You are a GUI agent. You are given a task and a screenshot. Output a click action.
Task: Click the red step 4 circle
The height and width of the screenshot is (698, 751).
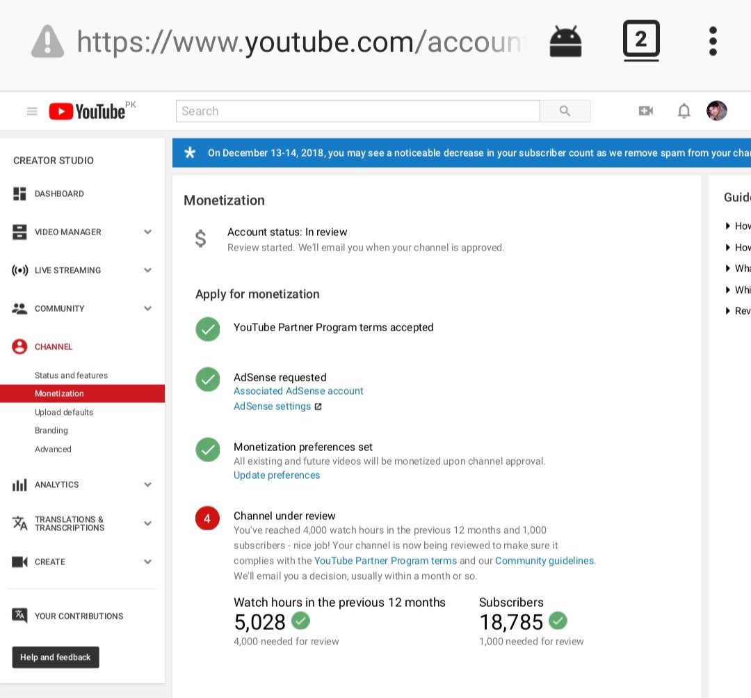click(207, 518)
